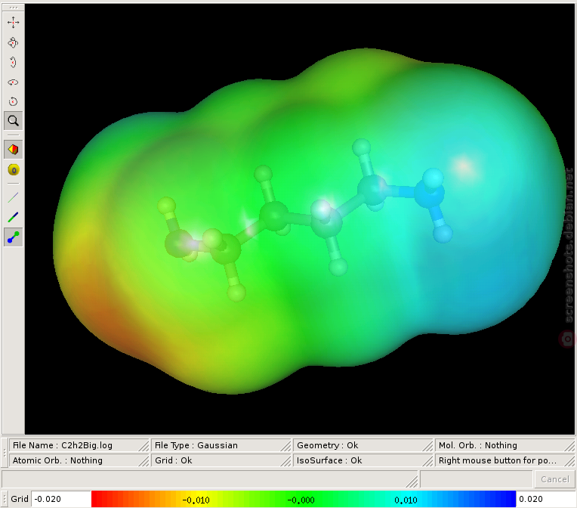The image size is (577, 508).
Task: Select the Zoom magnifier tool
Action: pyautogui.click(x=14, y=121)
